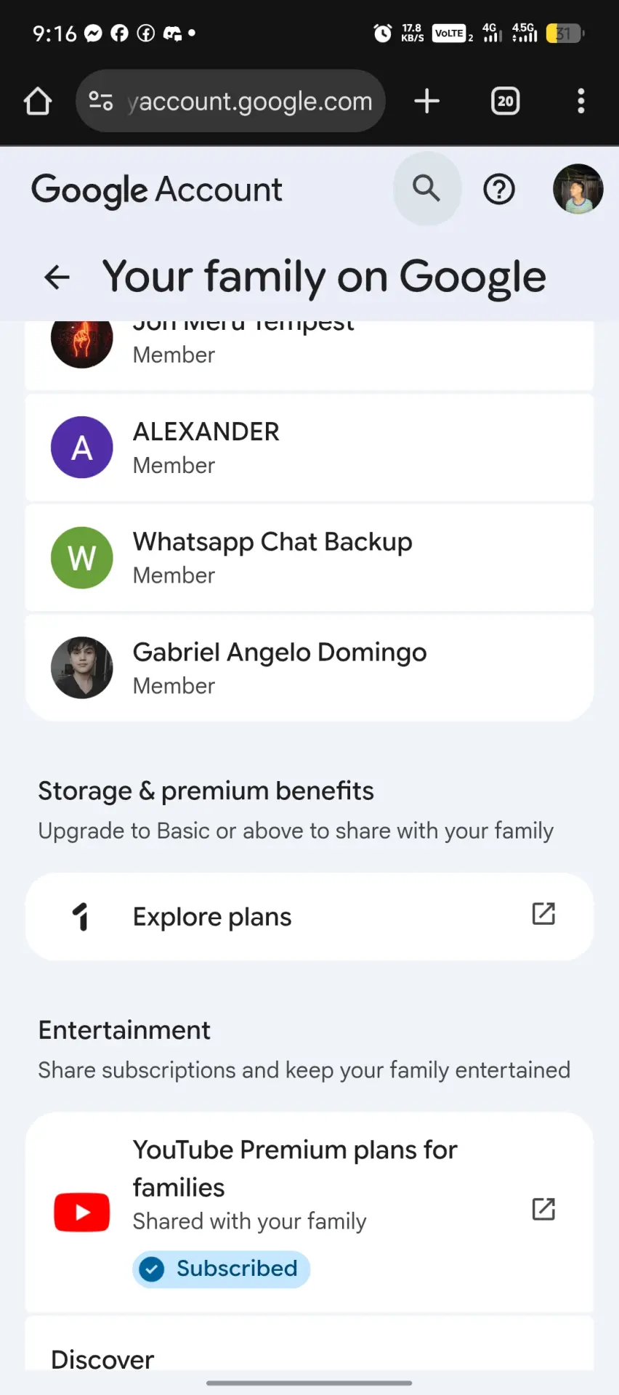
Task: Tap the Subscribed status chip
Action: 222,1269
